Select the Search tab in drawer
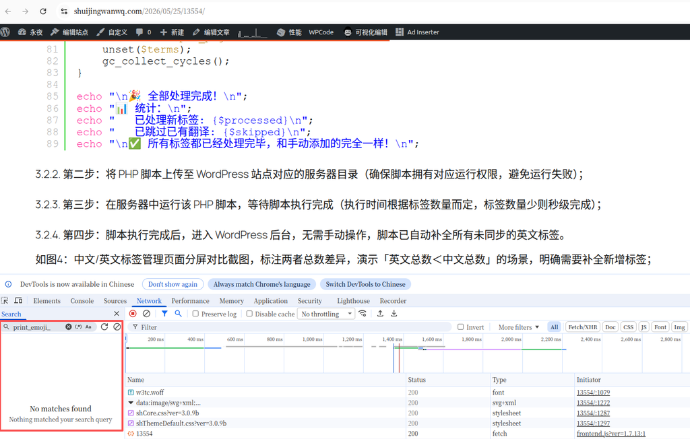The height and width of the screenshot is (439, 690). pos(11,314)
